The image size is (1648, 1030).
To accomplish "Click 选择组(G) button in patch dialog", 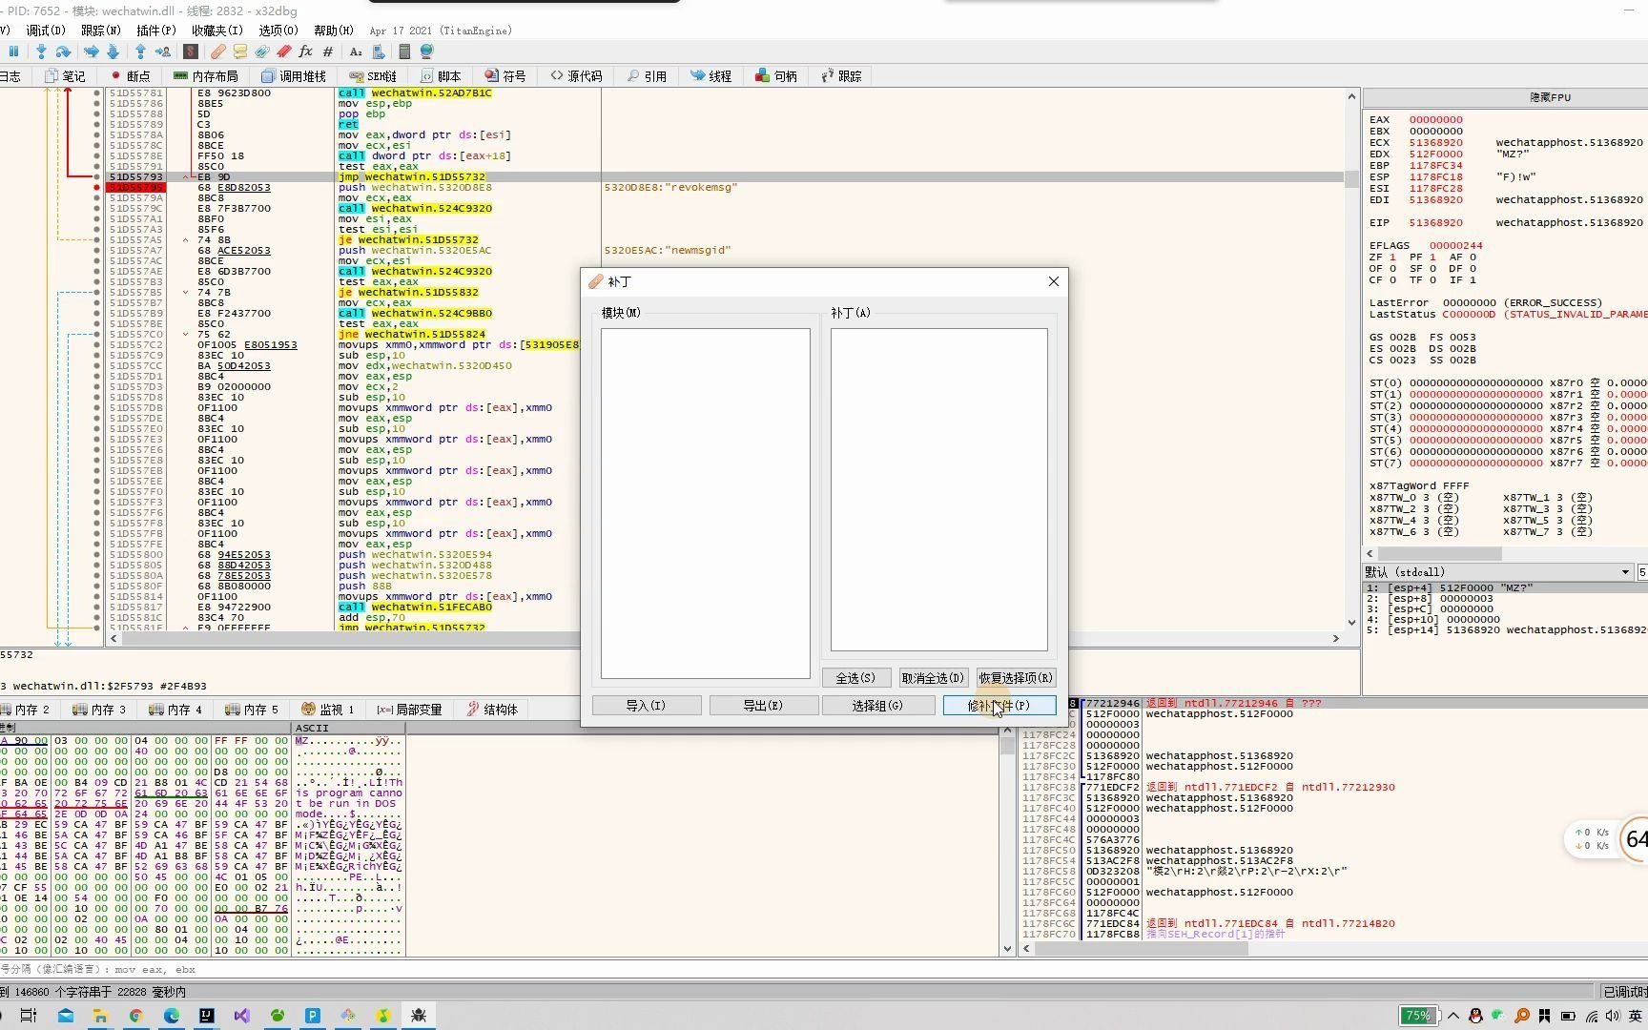I will tap(878, 706).
